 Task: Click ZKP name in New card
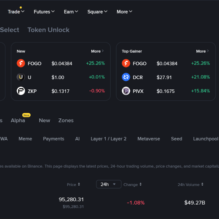(x=32, y=91)
